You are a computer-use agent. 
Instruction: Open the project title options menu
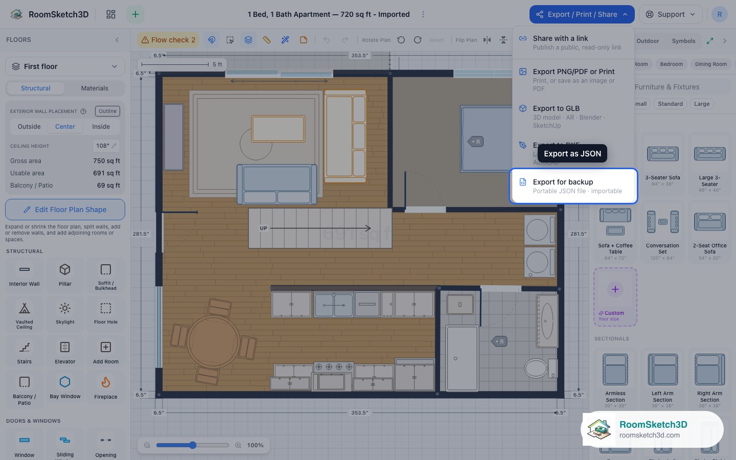[423, 14]
